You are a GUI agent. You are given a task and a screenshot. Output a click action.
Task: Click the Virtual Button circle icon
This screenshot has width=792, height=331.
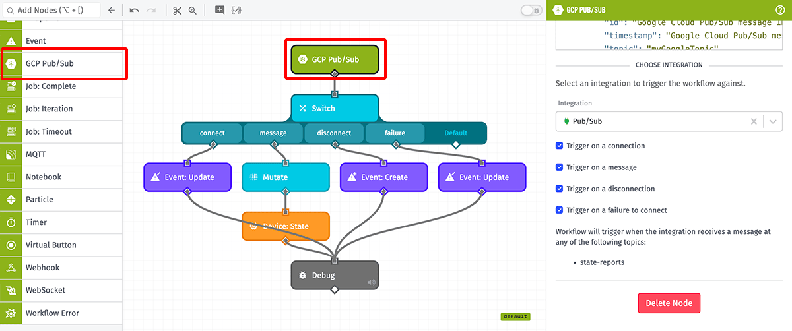pyautogui.click(x=11, y=245)
